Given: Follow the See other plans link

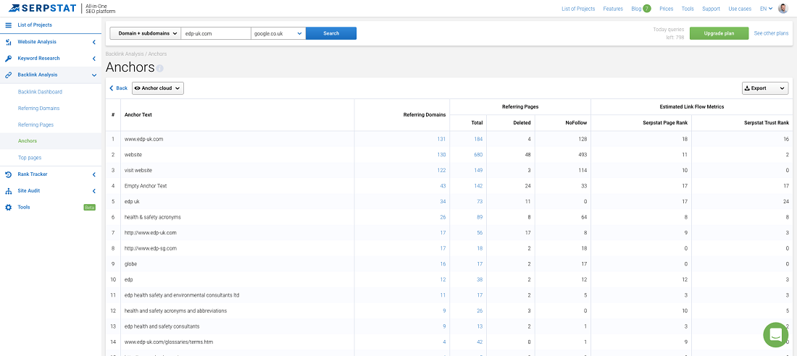Looking at the screenshot, I should [x=771, y=33].
